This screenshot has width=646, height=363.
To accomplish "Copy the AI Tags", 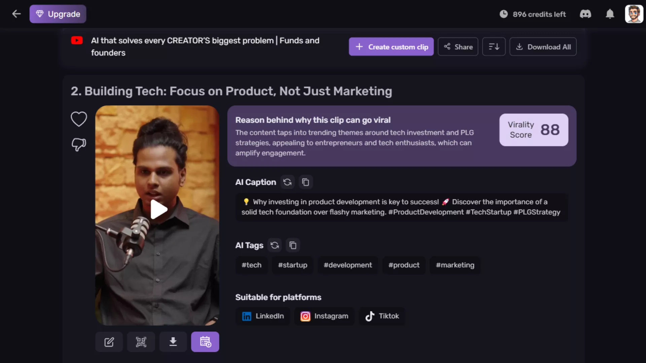I will pos(293,245).
